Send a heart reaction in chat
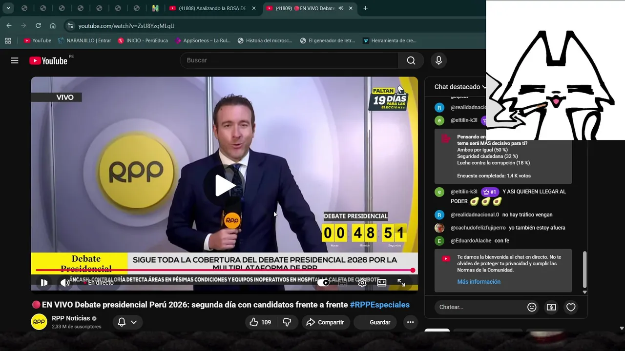 pyautogui.click(x=571, y=307)
